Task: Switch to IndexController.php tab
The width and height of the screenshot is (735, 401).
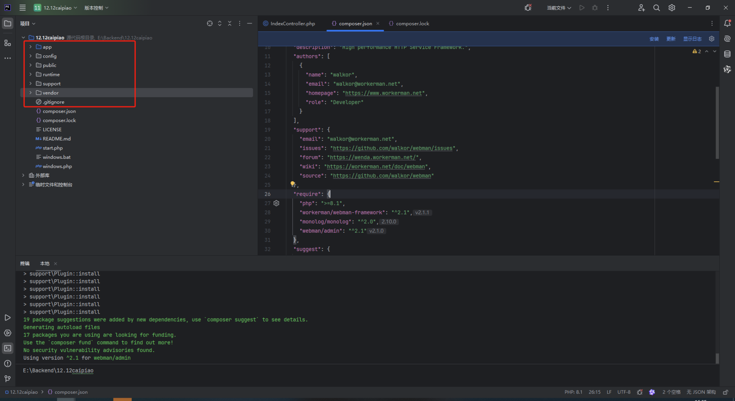Action: [289, 24]
